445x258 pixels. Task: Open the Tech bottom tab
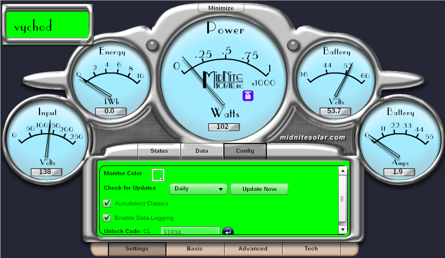coord(311,249)
